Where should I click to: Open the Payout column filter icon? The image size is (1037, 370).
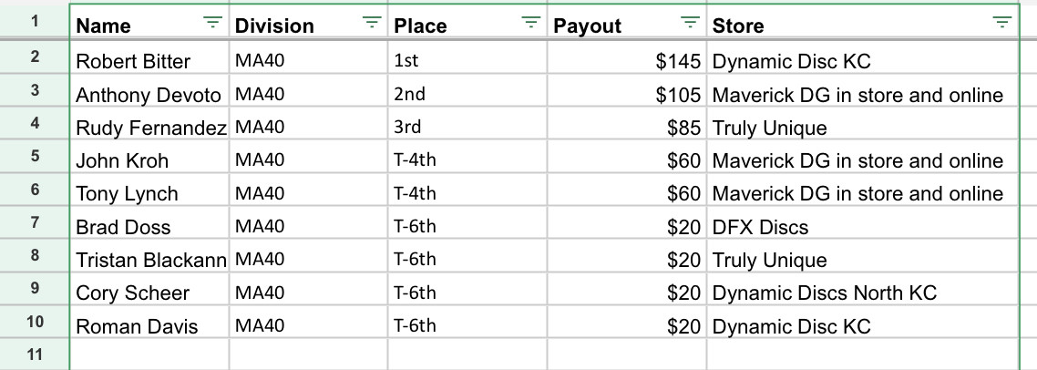[x=691, y=23]
